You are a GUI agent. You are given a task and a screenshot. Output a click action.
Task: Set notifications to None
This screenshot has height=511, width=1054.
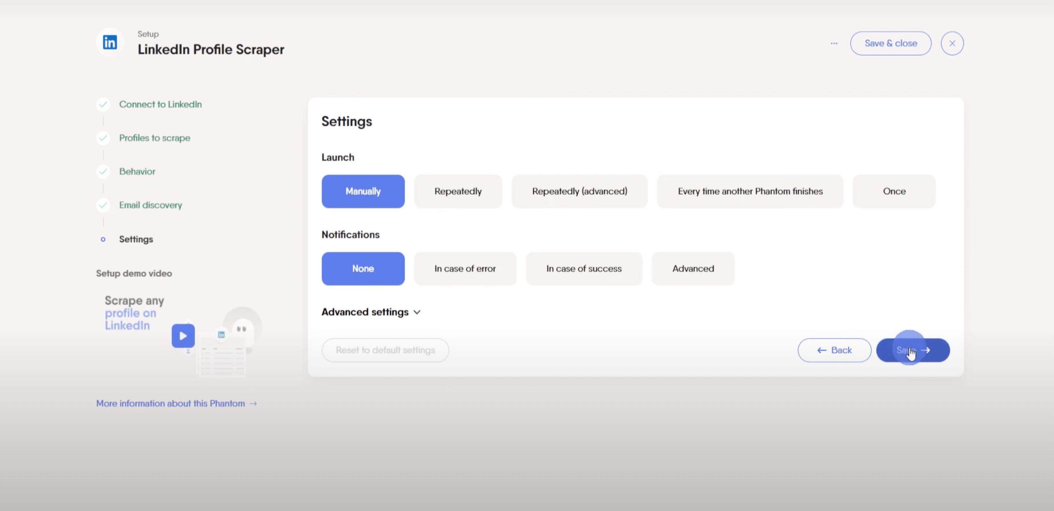(x=363, y=269)
